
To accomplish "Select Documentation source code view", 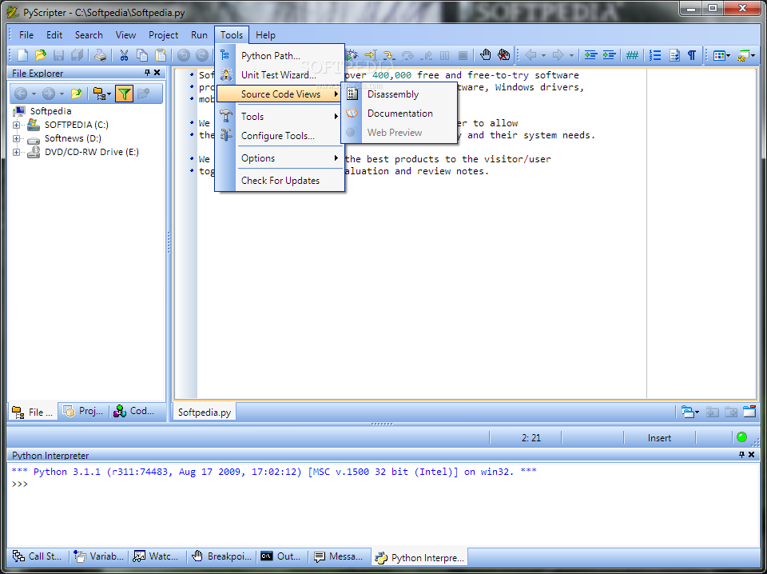I will click(x=399, y=113).
